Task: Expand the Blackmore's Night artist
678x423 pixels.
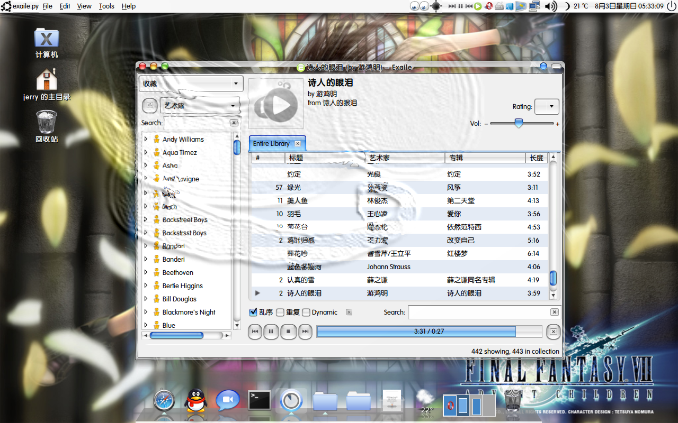Action: coord(146,312)
